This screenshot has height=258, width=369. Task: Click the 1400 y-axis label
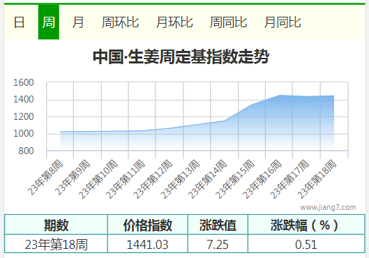(x=24, y=100)
